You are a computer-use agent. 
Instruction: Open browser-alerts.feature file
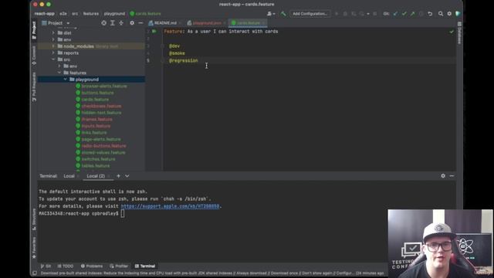104,86
